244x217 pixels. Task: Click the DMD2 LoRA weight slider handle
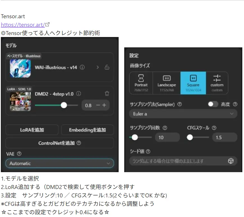click(64, 105)
